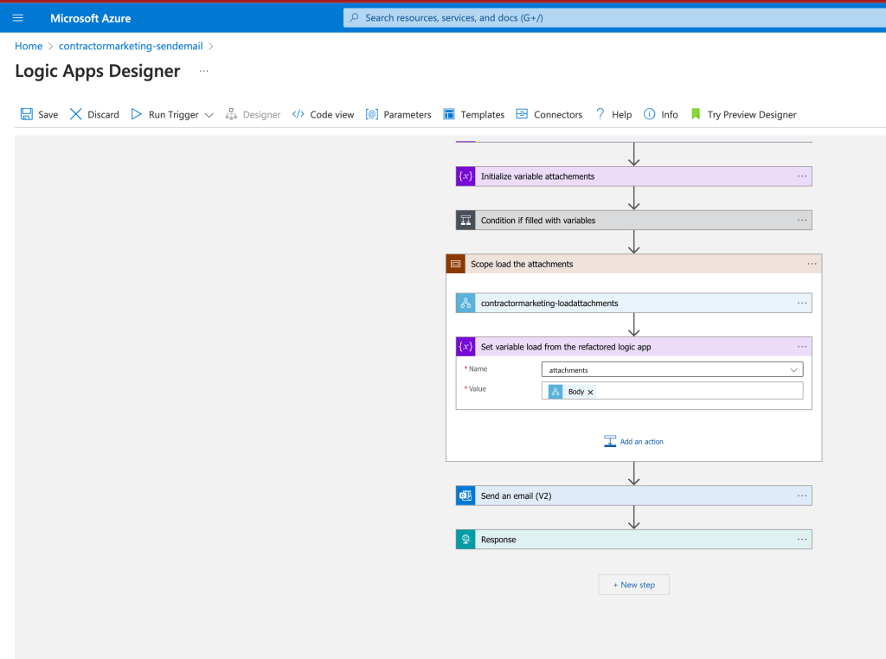Expand Initialize variable attachements step

coord(634,176)
